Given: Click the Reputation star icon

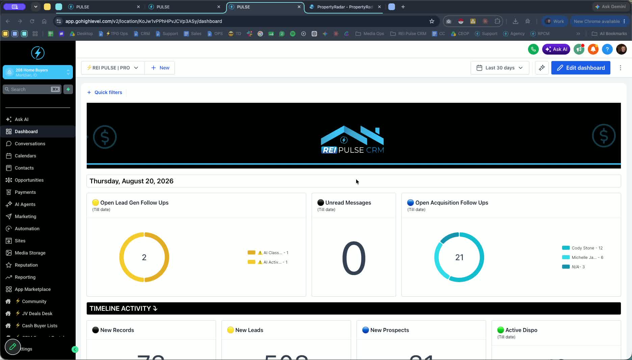Looking at the screenshot, I should [9, 265].
